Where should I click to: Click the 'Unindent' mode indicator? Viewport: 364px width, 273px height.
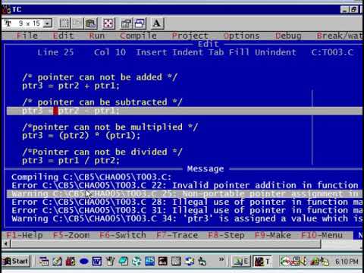coord(275,52)
